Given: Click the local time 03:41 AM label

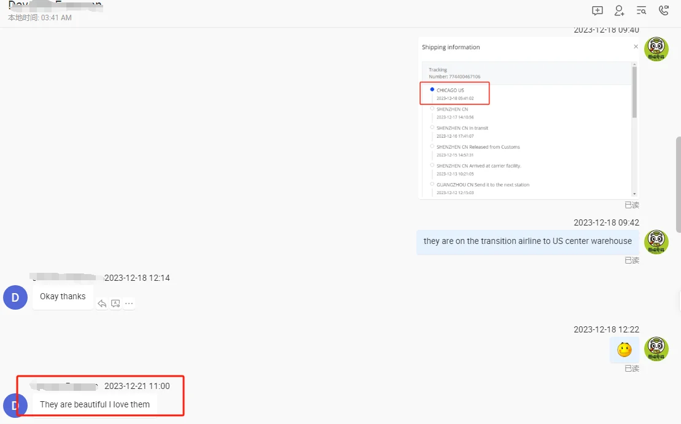Looking at the screenshot, I should coord(39,18).
